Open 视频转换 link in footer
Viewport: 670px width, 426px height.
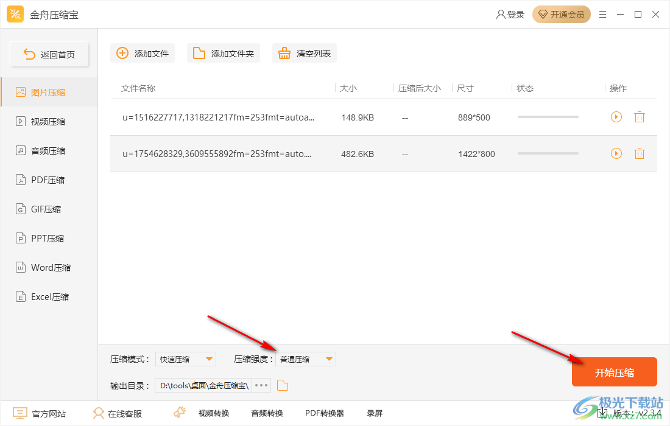click(214, 413)
